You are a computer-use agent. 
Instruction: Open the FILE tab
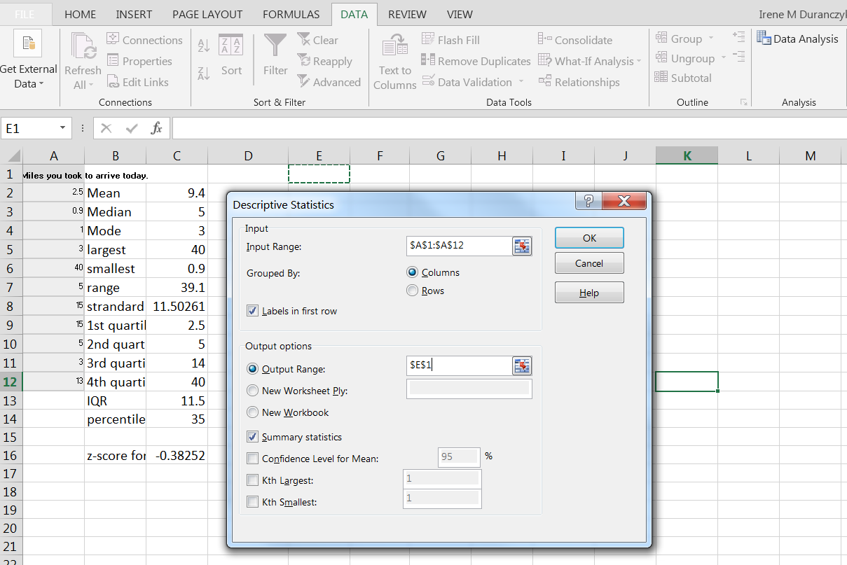(x=26, y=14)
